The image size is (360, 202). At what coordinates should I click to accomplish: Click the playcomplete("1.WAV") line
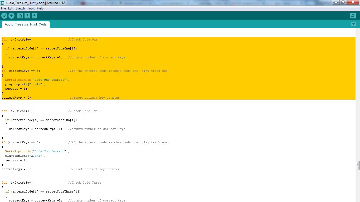[x=26, y=84]
